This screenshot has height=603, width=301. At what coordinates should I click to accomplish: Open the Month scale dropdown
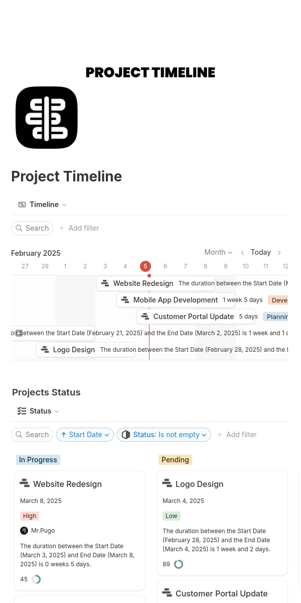(218, 252)
